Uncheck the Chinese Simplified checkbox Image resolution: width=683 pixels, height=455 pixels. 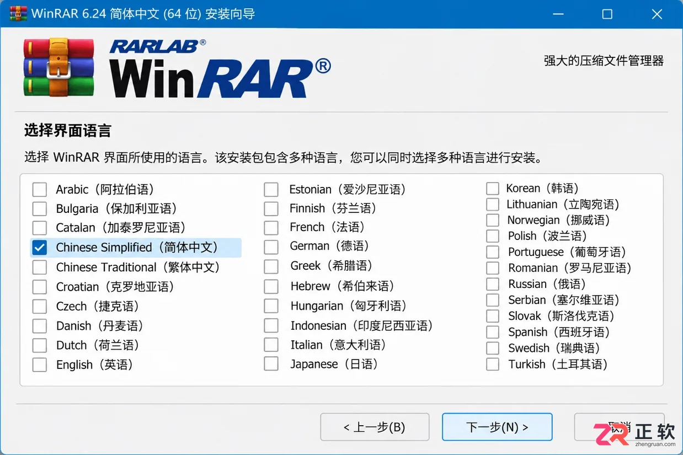click(40, 248)
